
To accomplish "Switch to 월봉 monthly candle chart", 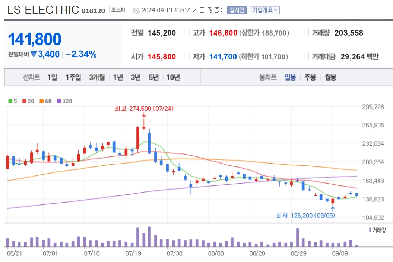I will pyautogui.click(x=330, y=78).
